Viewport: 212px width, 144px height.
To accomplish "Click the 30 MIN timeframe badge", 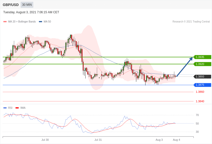I will 27,5.
